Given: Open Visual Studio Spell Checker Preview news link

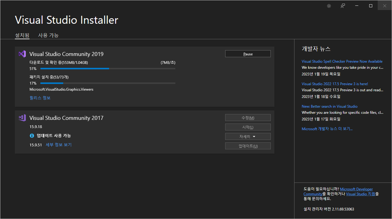Looking at the screenshot, I should click(x=342, y=61).
